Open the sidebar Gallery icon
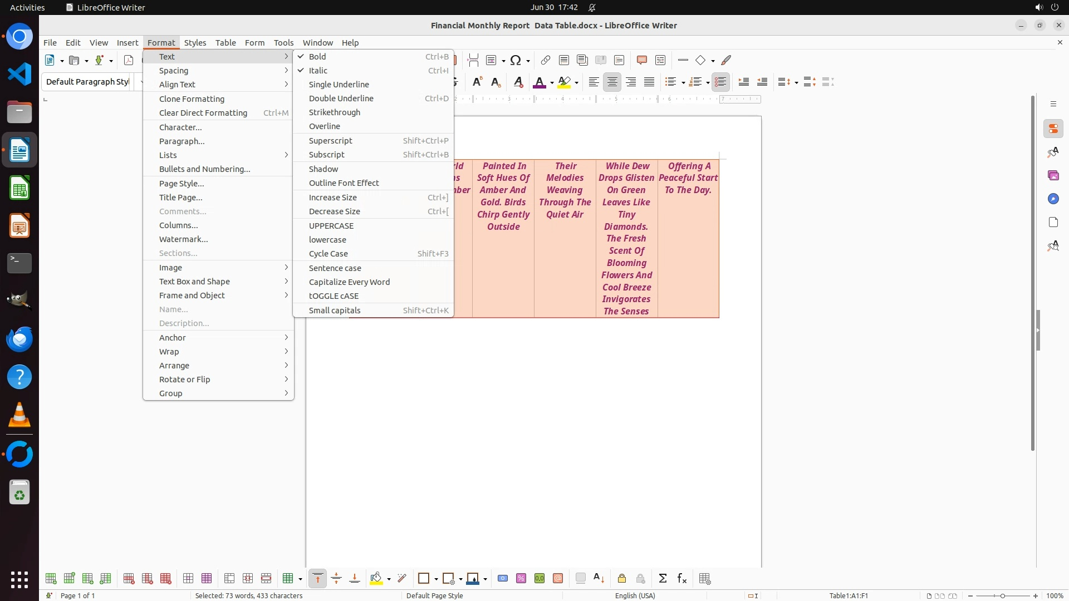The width and height of the screenshot is (1069, 601). [x=1053, y=176]
